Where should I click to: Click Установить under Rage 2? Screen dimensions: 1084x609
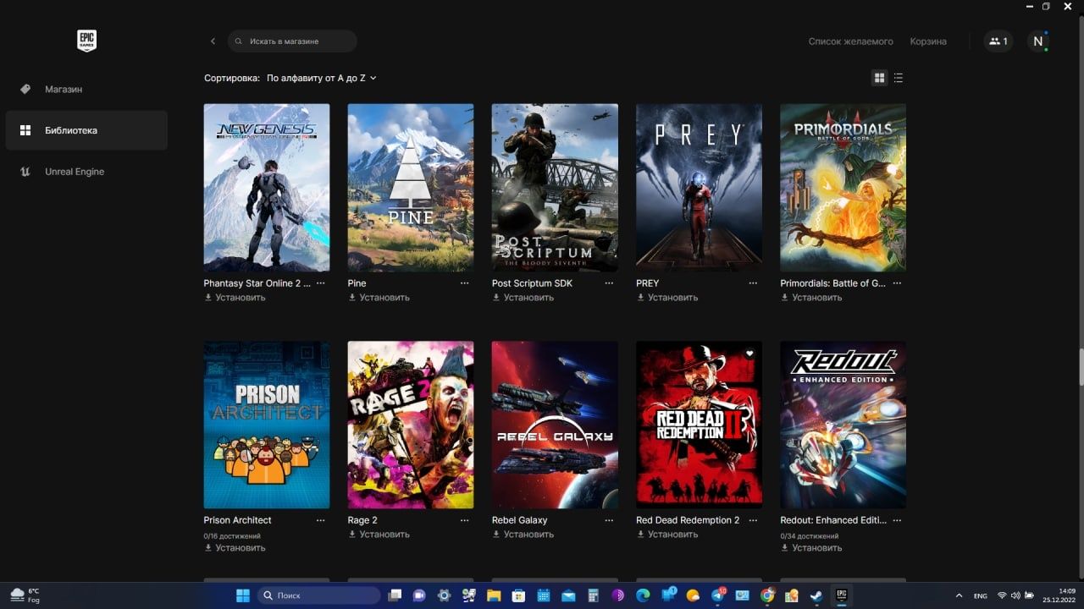coord(379,535)
